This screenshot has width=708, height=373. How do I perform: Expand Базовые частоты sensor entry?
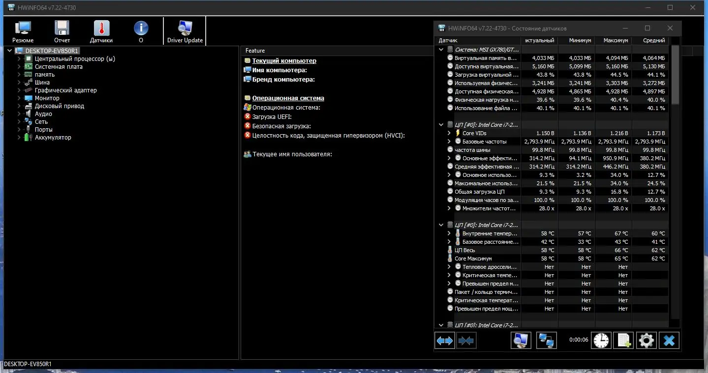[x=448, y=141]
